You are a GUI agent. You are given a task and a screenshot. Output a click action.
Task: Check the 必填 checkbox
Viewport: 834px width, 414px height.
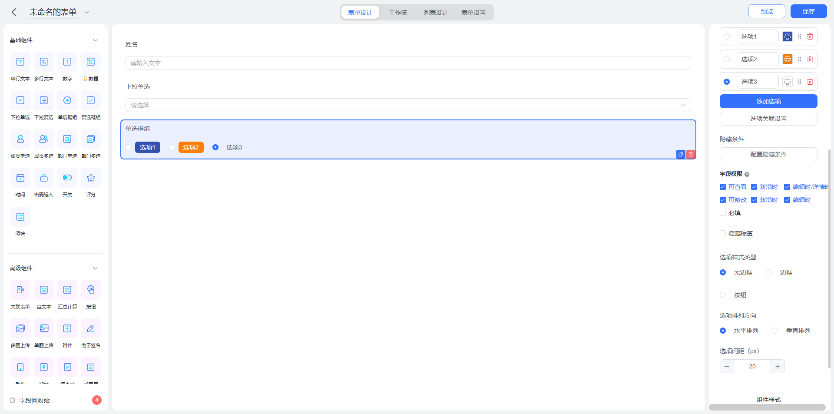(x=723, y=213)
